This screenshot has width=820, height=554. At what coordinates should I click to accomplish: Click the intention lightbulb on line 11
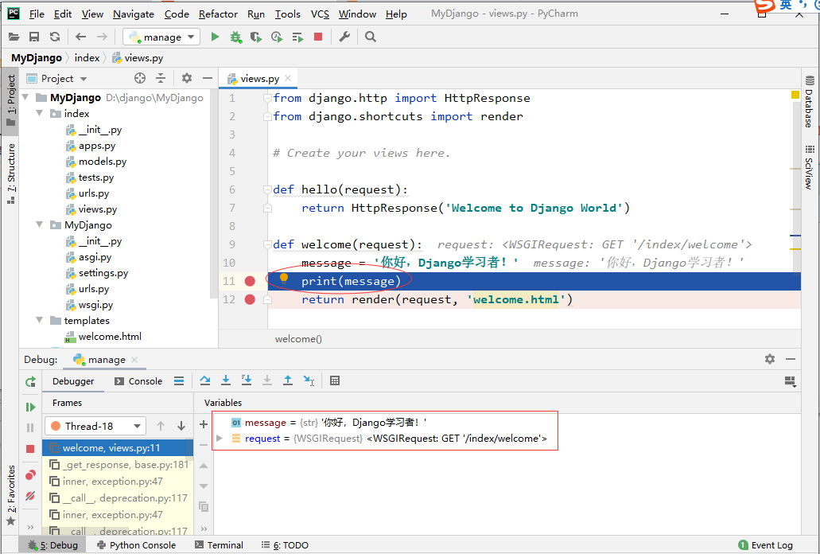point(284,279)
